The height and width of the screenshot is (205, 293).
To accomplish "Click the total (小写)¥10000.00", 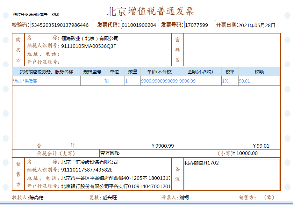I will [238, 153].
